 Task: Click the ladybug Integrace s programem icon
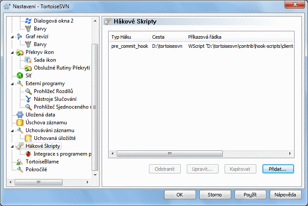pos(28,154)
